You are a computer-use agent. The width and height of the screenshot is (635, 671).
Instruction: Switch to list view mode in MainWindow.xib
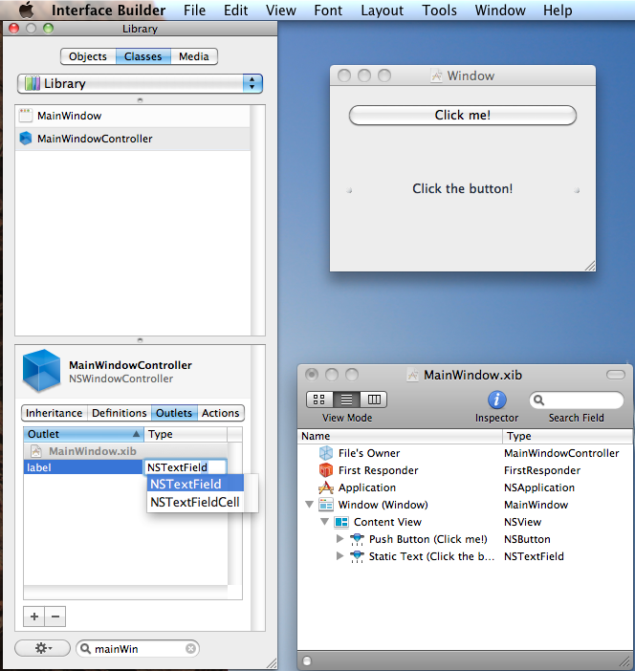click(x=346, y=400)
